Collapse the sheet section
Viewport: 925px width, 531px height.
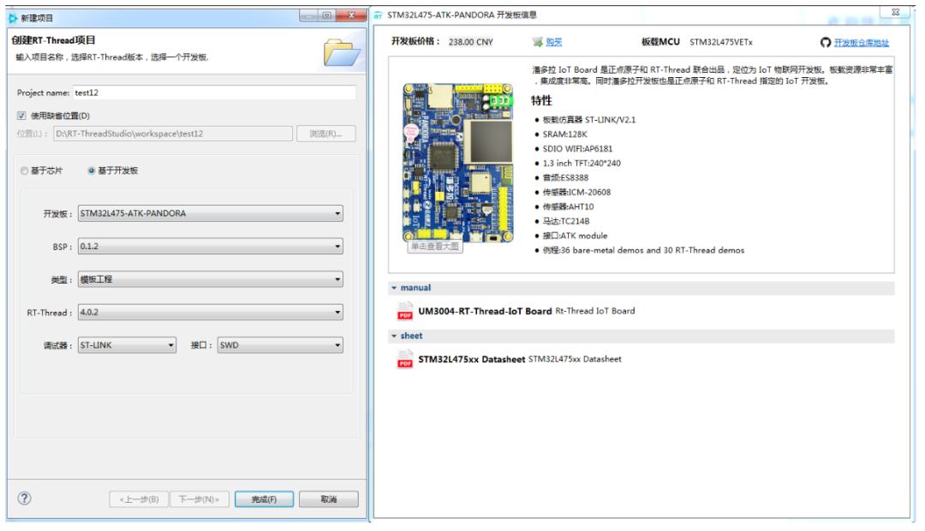point(394,336)
